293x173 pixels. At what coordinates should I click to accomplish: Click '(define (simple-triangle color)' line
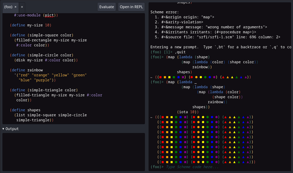(x=44, y=90)
